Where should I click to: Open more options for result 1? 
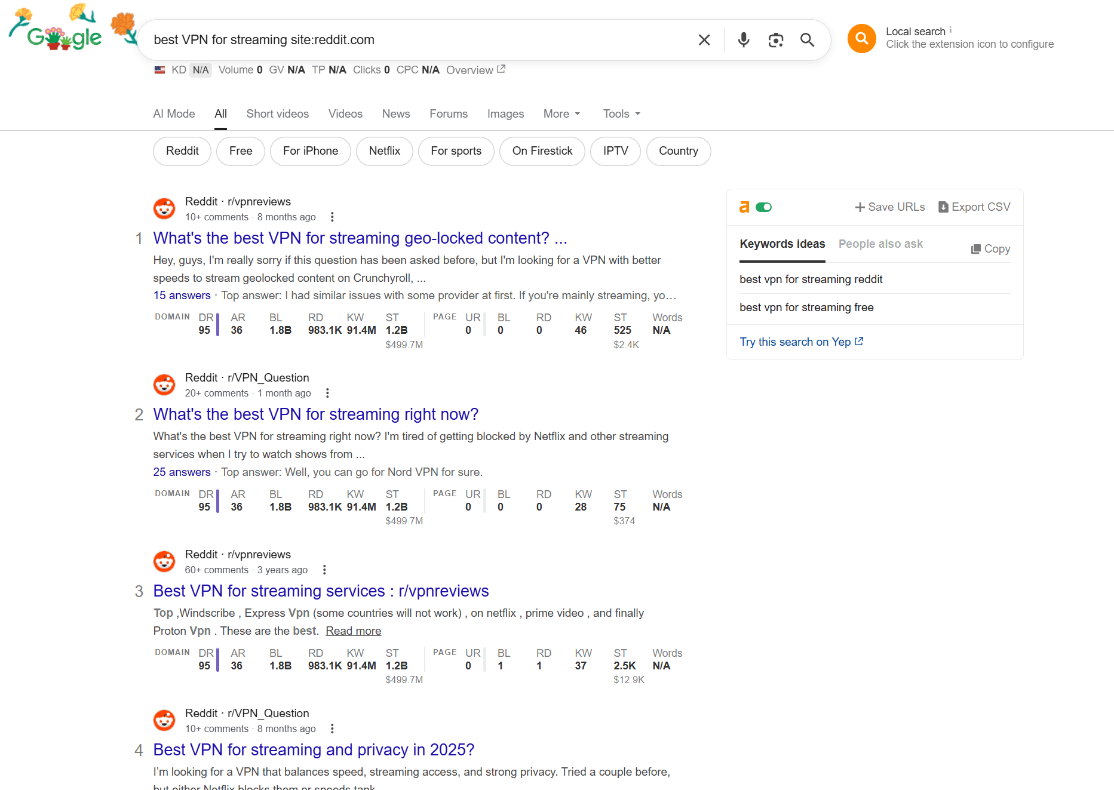(x=332, y=217)
